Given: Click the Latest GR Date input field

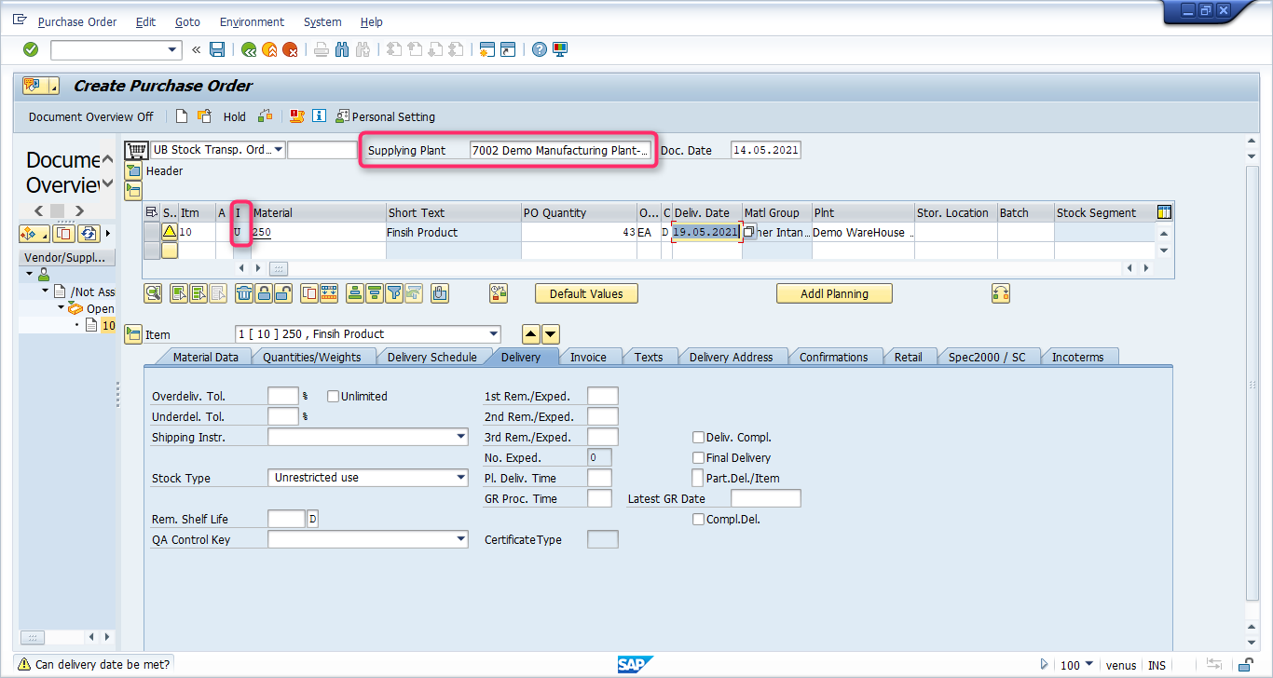Looking at the screenshot, I should click(x=765, y=498).
